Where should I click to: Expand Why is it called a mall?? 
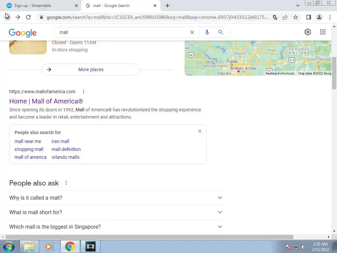[116, 198]
